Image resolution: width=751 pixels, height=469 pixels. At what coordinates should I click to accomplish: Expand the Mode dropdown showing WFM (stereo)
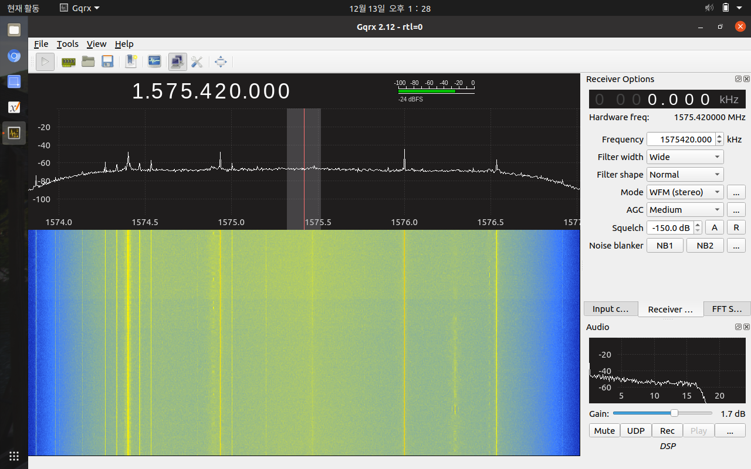click(685, 192)
